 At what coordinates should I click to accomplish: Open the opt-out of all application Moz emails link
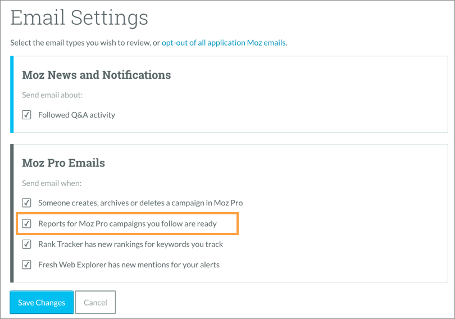(x=224, y=43)
